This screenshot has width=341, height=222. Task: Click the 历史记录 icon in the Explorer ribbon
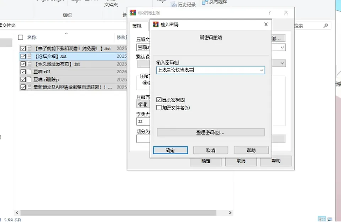(174, 5)
